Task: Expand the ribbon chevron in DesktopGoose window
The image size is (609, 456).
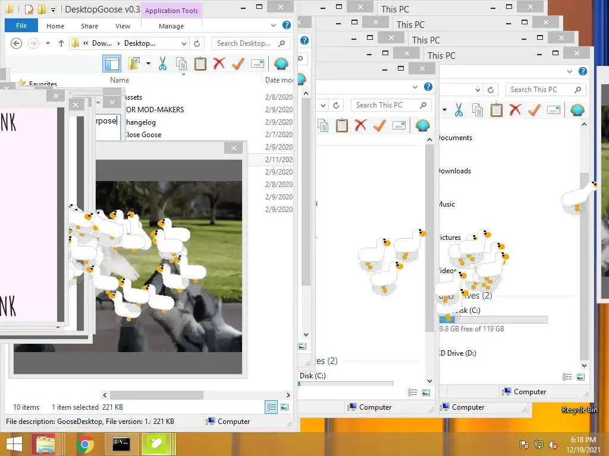Action: [x=274, y=25]
